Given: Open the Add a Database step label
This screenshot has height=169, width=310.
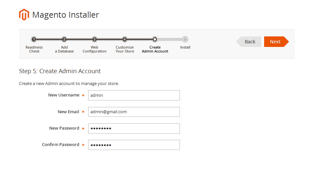Looking at the screenshot, I should pos(64,49).
